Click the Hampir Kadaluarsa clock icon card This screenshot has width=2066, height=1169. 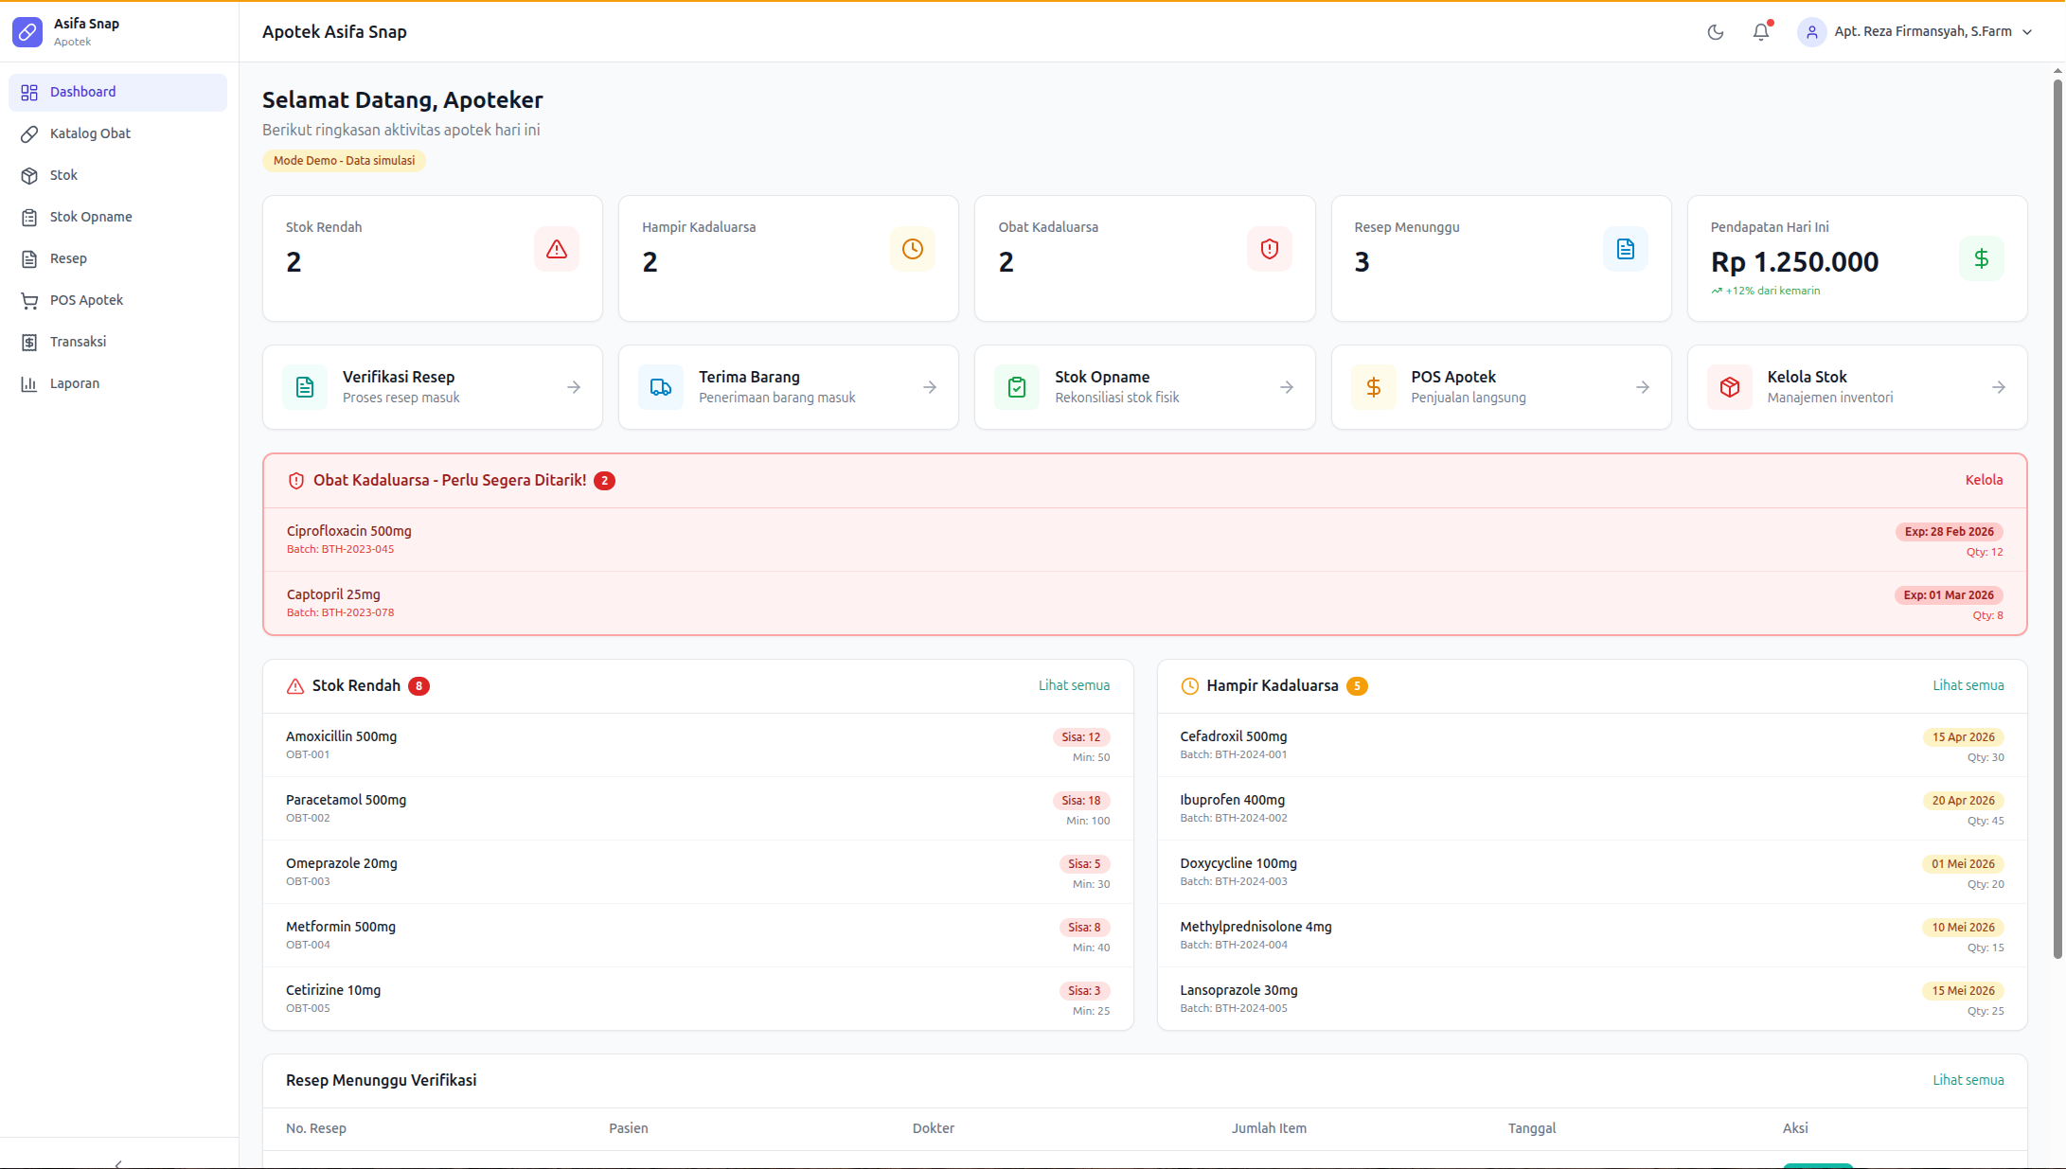tap(912, 249)
